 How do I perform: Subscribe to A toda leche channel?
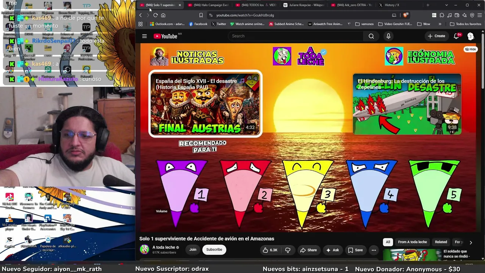point(214,249)
